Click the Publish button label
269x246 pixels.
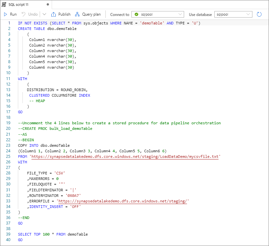click(x=63, y=14)
